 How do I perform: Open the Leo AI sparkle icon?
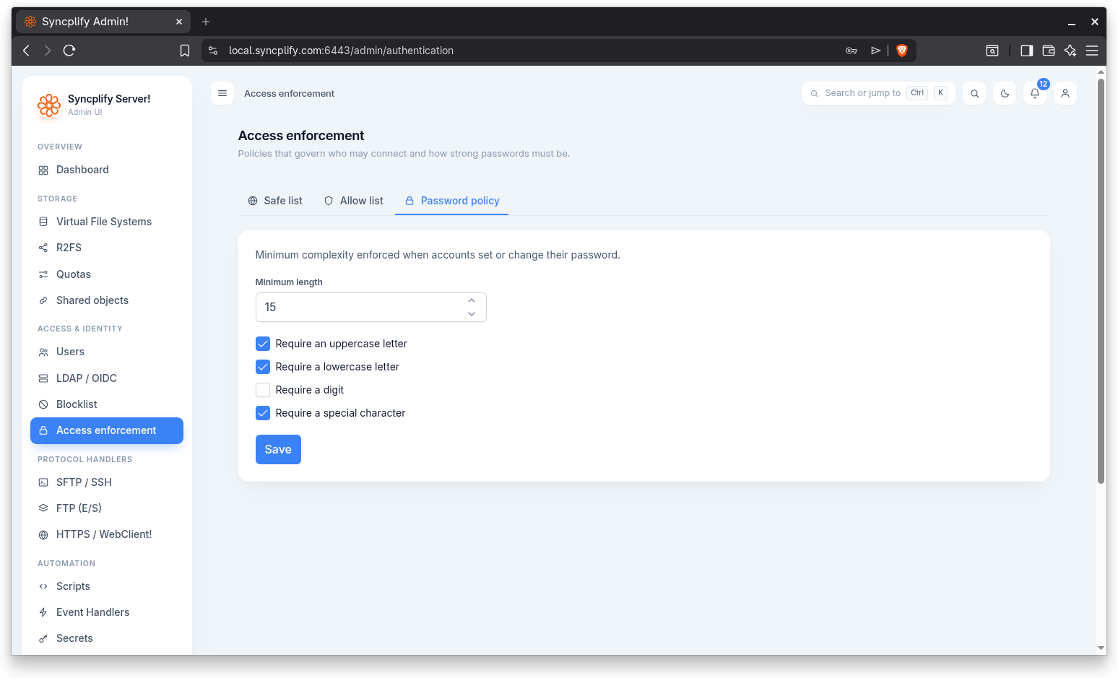point(1070,51)
